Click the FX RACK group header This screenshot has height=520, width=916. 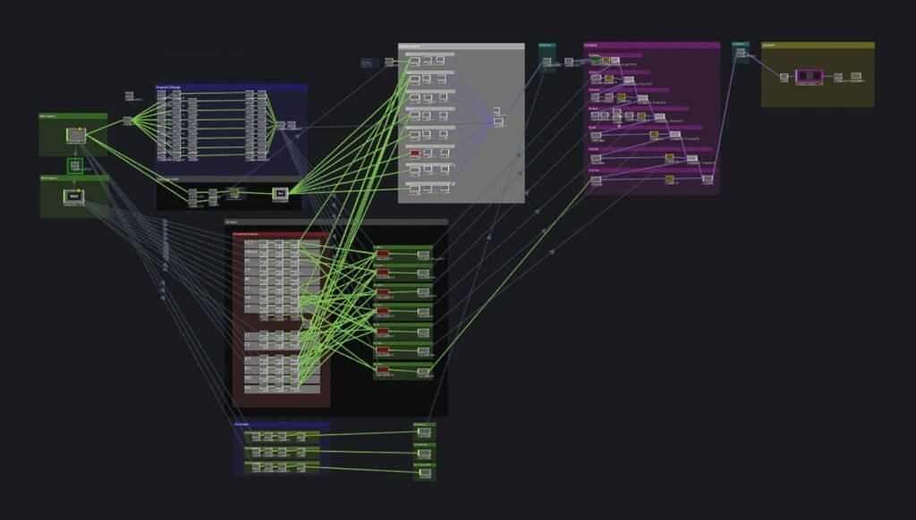[x=651, y=45]
